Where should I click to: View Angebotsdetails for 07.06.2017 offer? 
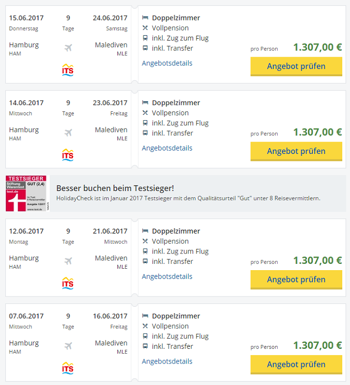tap(167, 362)
